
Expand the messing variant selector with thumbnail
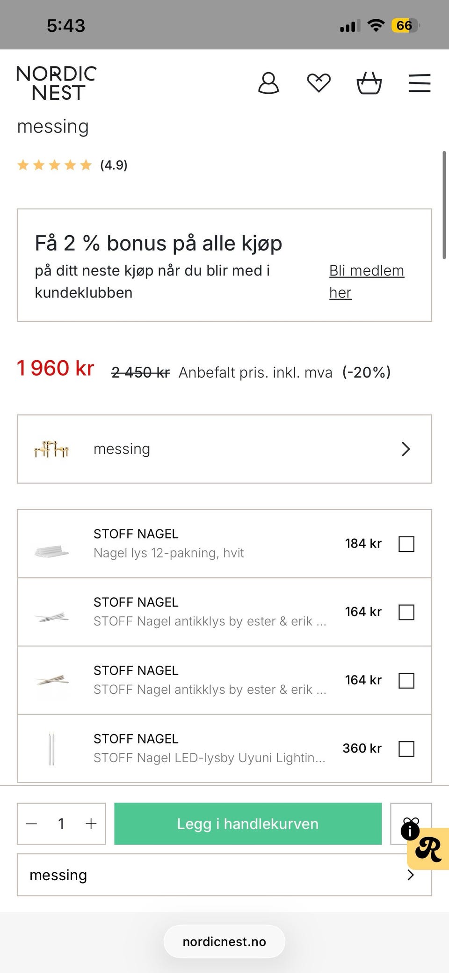click(x=224, y=449)
